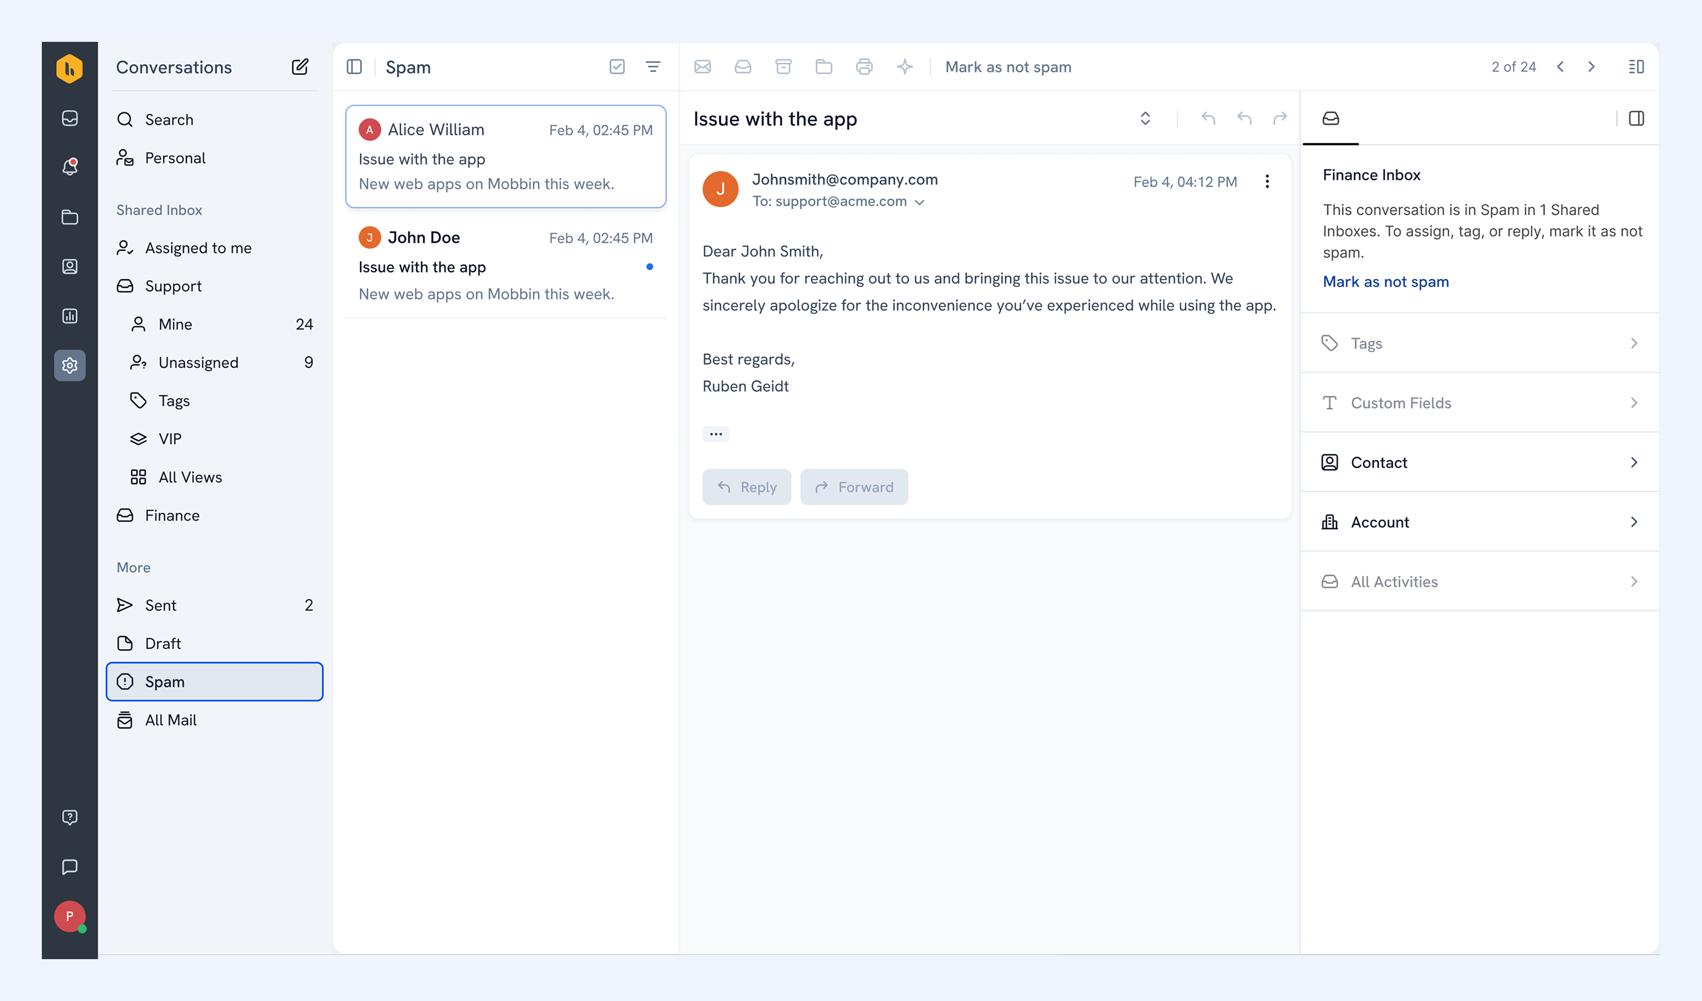1702x1001 pixels.
Task: Toggle the top-right layout view icon
Action: (x=1636, y=67)
